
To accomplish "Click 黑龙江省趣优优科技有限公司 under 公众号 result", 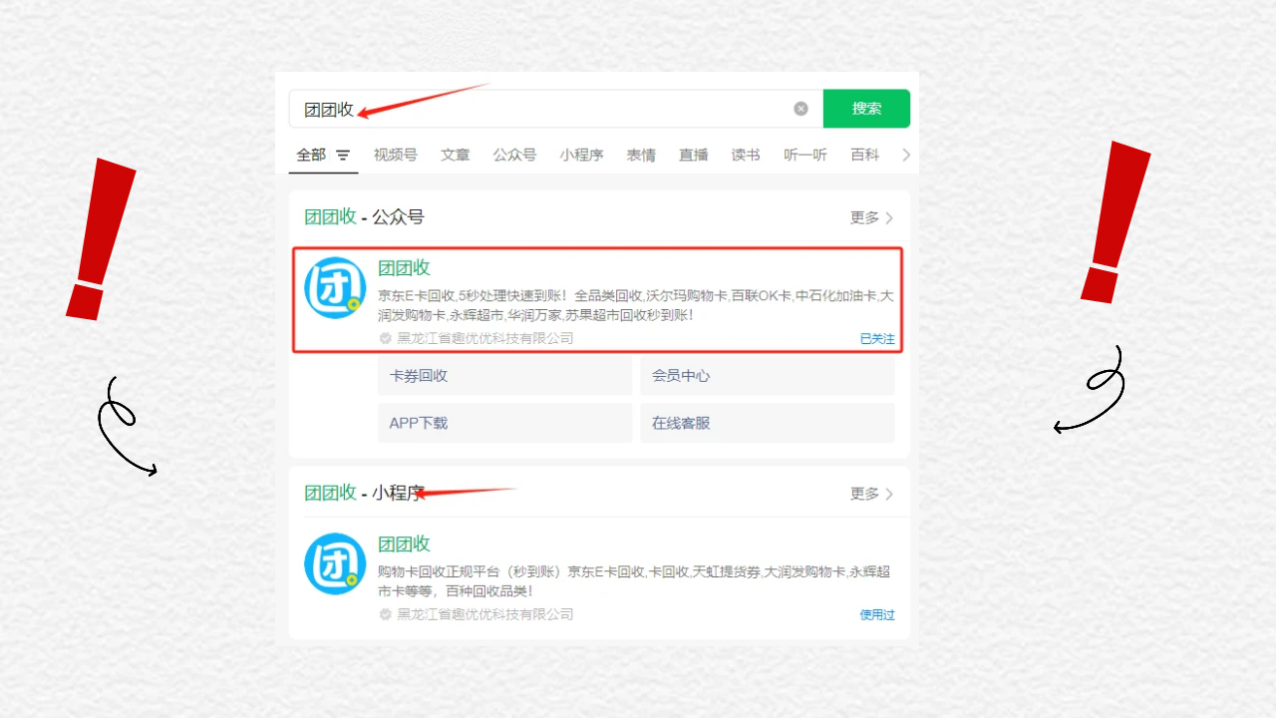I will click(x=485, y=338).
